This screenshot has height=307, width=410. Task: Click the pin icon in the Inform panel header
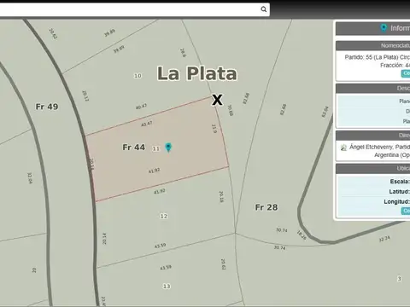pyautogui.click(x=384, y=28)
